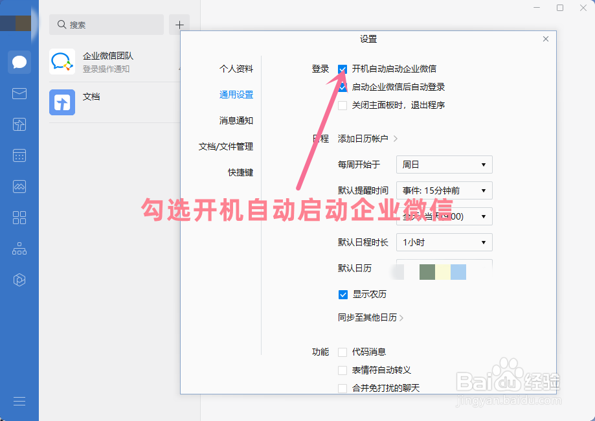Toggle 开机自动启动企业微信 checkbox
This screenshot has height=421, width=595.
click(x=342, y=69)
